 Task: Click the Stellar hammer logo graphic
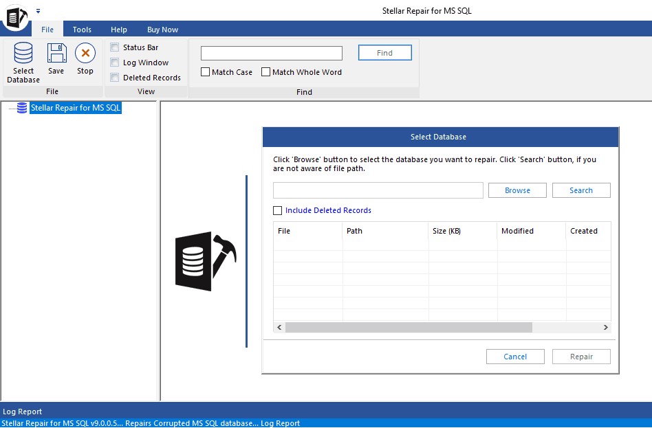click(204, 263)
